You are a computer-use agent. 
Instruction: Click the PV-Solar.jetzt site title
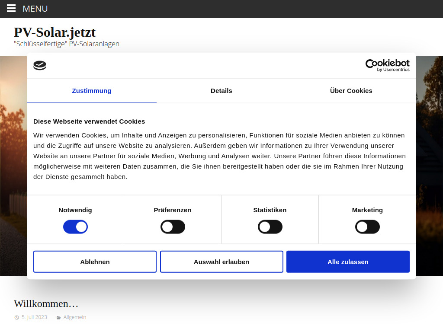(55, 32)
